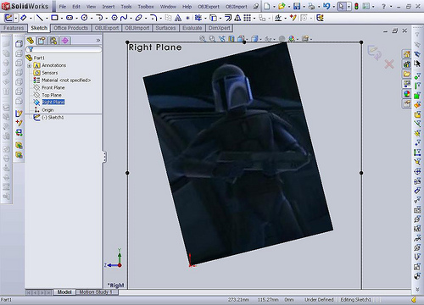Click the Exit Sketch toolbar icon
Viewport: 424px width, 305px height.
[x=8, y=18]
